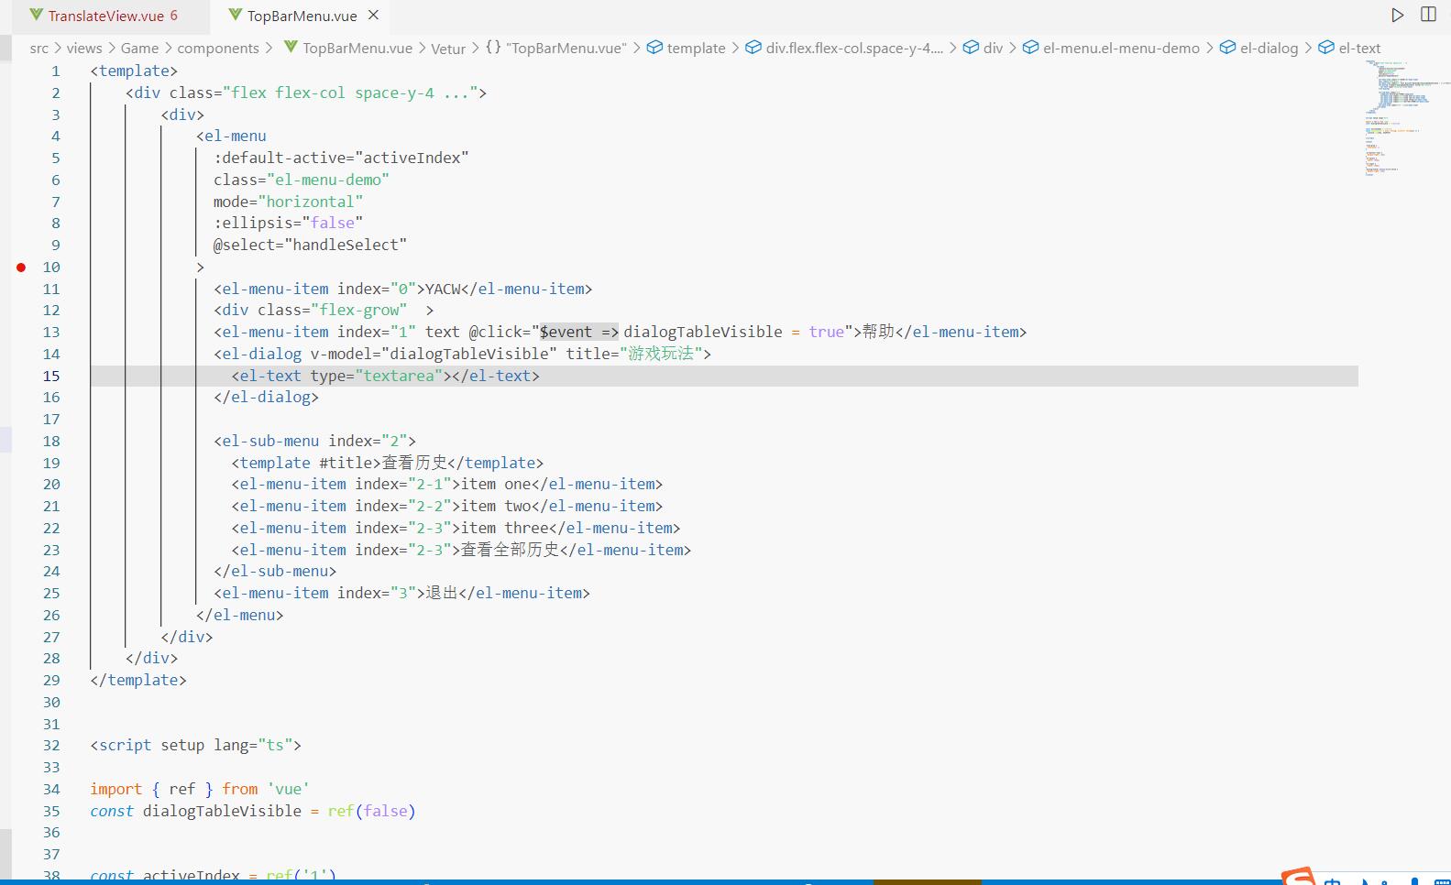Remove the breakpoint on line 10
Image resolution: width=1451 pixels, height=885 pixels.
pyautogui.click(x=21, y=267)
